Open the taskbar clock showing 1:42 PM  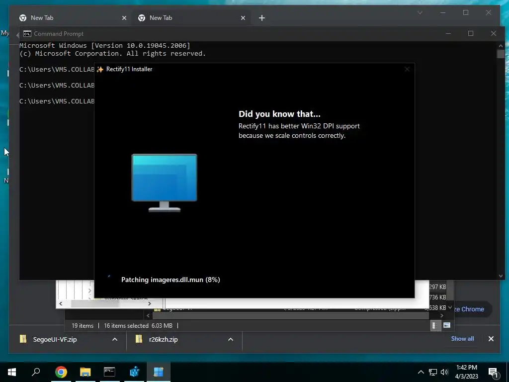click(466, 372)
